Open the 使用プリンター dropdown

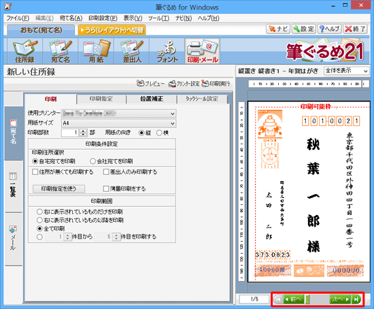pyautogui.click(x=119, y=114)
